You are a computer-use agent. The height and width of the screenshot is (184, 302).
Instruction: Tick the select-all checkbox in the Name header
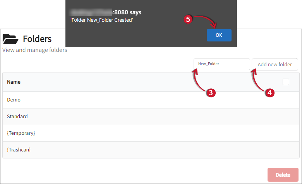point(286,82)
